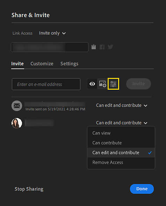Viewport: 166px width, 206px height.
Task: Switch to the Customize tab
Action: [x=42, y=64]
